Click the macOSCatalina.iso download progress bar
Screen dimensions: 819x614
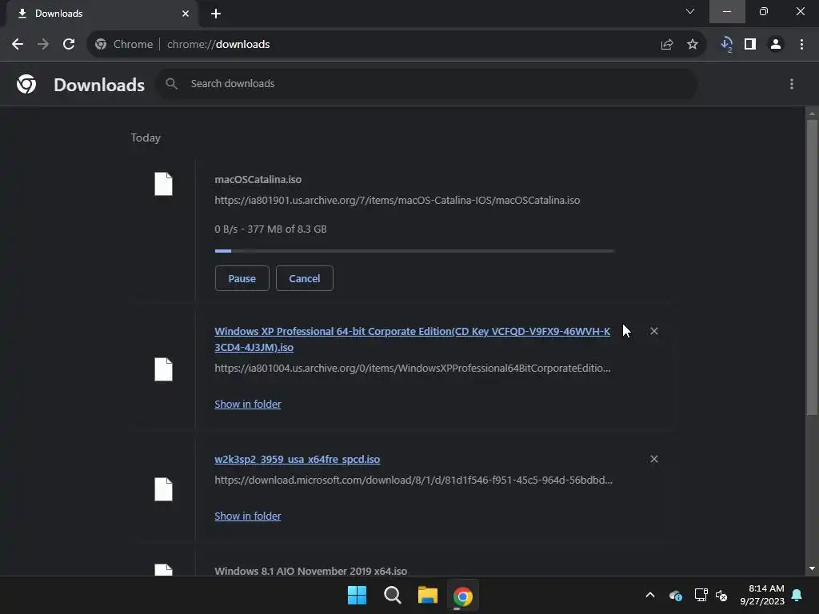point(415,251)
